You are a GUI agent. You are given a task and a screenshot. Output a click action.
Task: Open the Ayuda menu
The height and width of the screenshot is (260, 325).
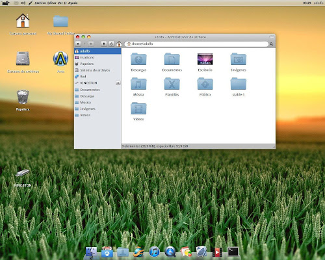(x=73, y=3)
